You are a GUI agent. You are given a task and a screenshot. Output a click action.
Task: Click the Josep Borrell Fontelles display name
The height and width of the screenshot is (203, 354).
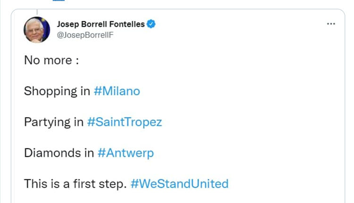point(101,24)
